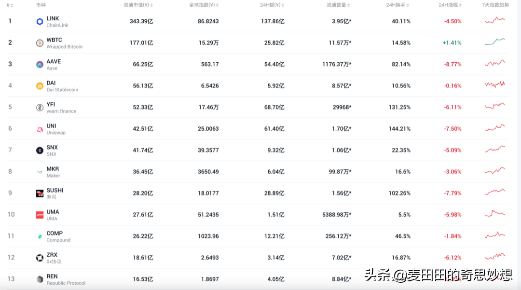521x290 pixels.
Task: Sort by 24H涨幅 column header
Action: click(450, 5)
